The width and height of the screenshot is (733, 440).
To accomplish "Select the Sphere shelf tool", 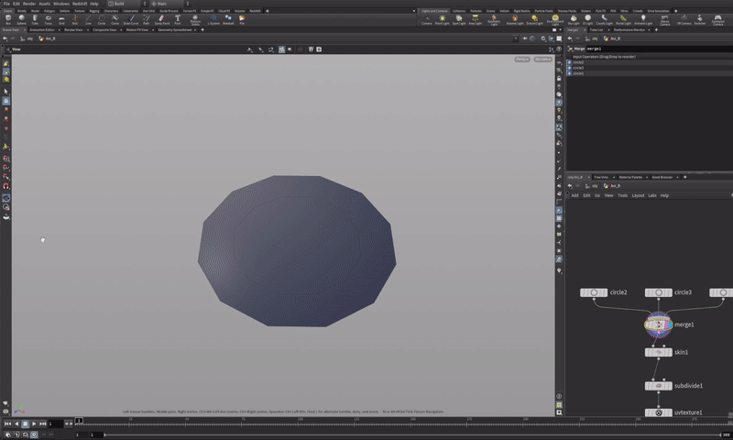I will click(21, 19).
